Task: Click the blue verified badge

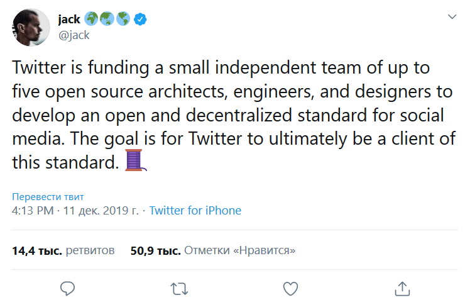Action: tap(141, 20)
